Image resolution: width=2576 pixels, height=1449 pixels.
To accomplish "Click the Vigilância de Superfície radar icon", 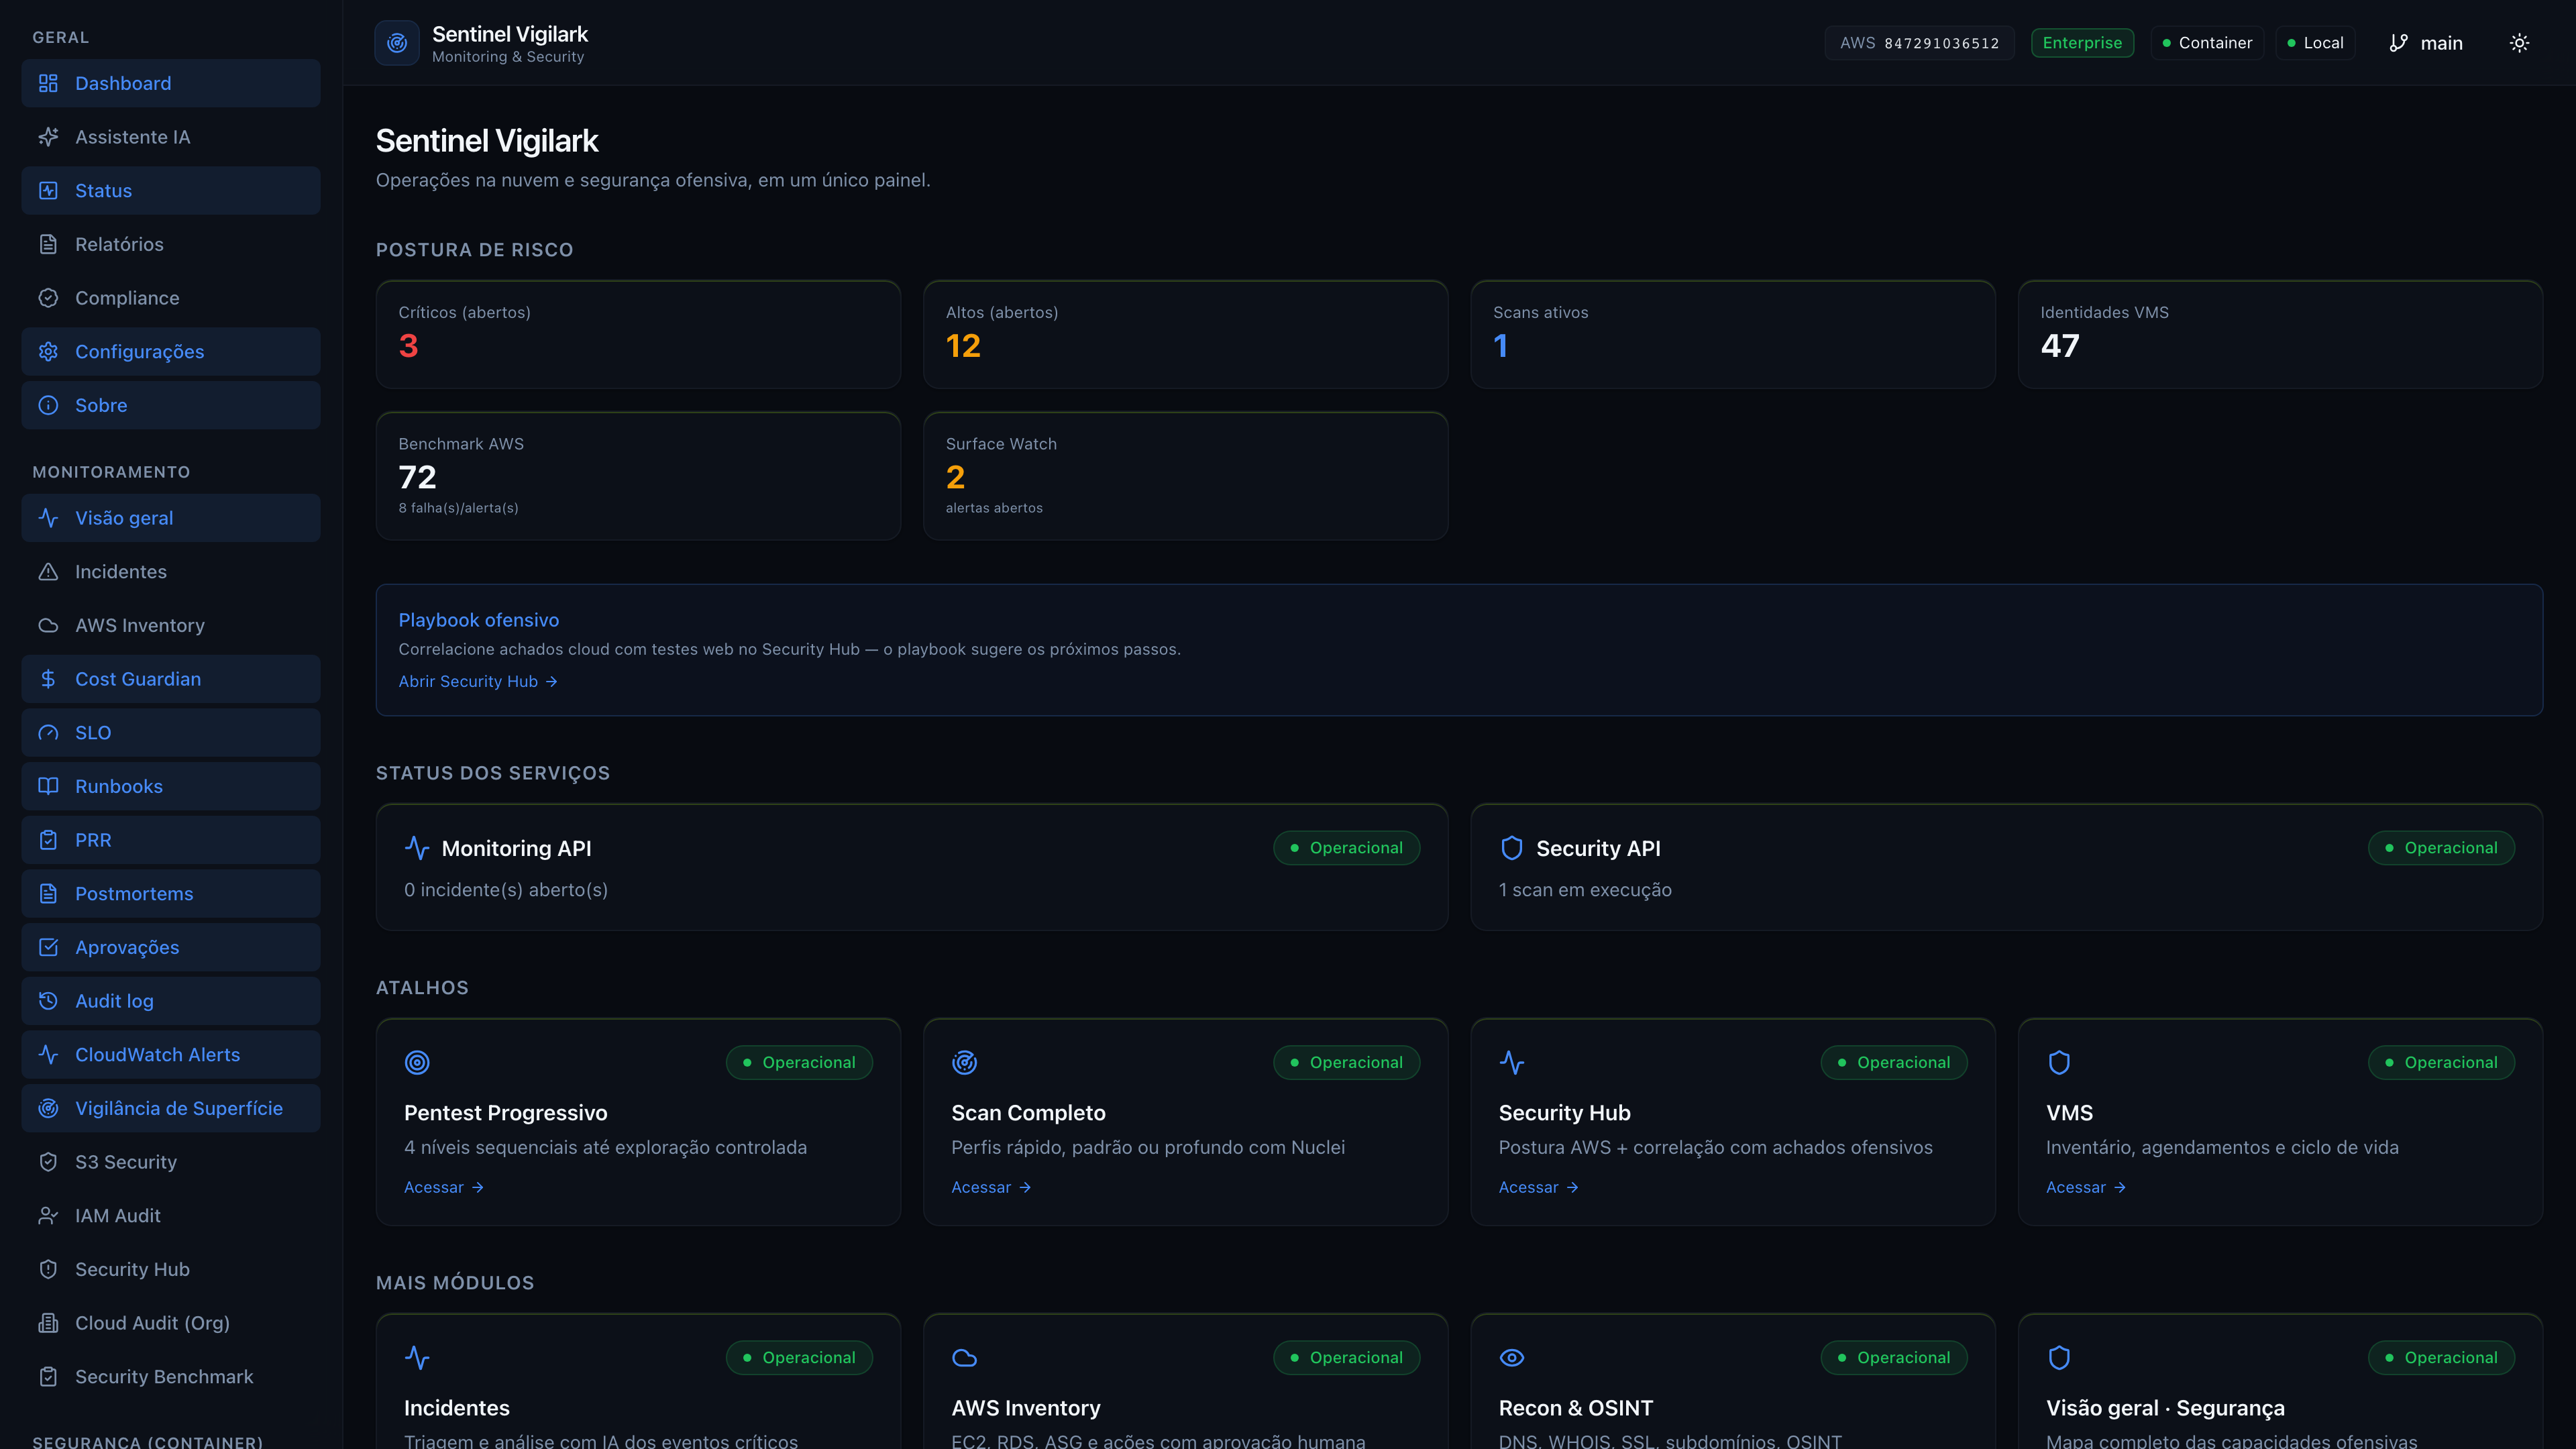I will [48, 1108].
